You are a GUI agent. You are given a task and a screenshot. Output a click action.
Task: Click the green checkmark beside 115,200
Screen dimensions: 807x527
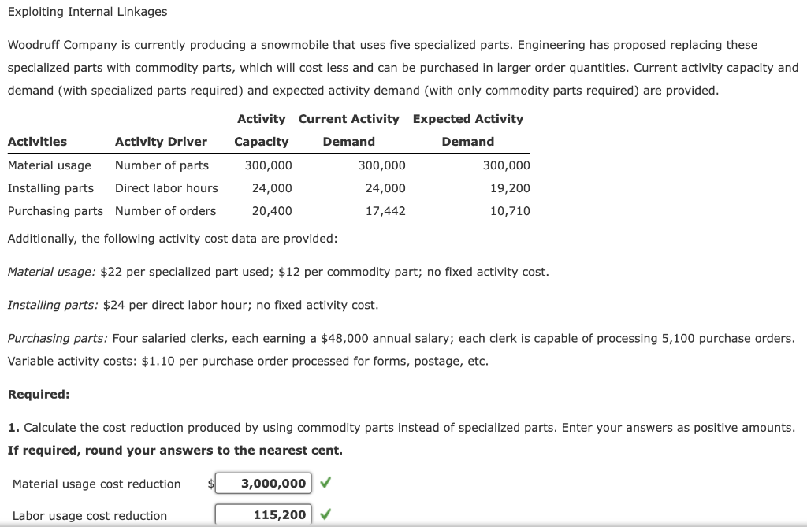pyautogui.click(x=325, y=514)
